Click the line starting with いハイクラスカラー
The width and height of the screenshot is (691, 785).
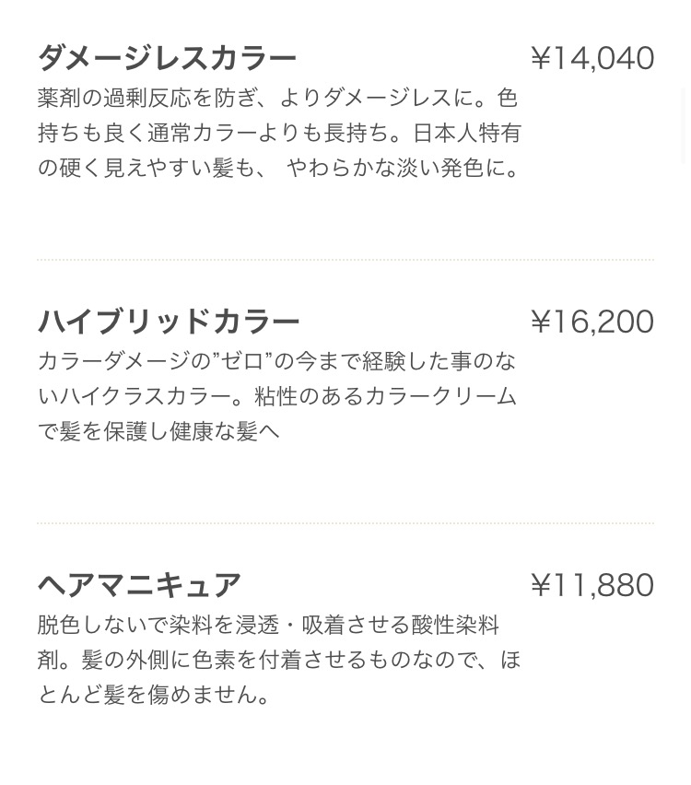277,396
